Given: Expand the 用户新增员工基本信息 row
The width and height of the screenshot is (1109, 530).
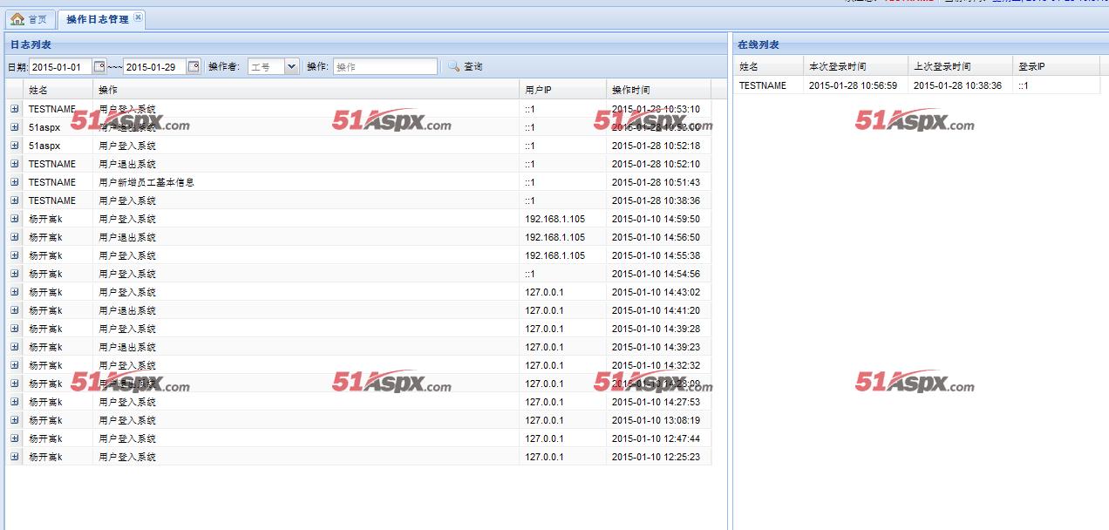Looking at the screenshot, I should (x=15, y=182).
